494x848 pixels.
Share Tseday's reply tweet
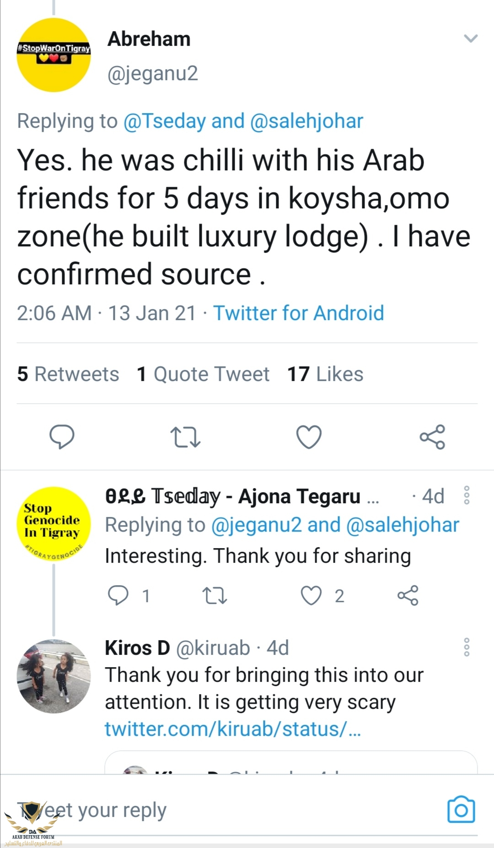pos(408,595)
